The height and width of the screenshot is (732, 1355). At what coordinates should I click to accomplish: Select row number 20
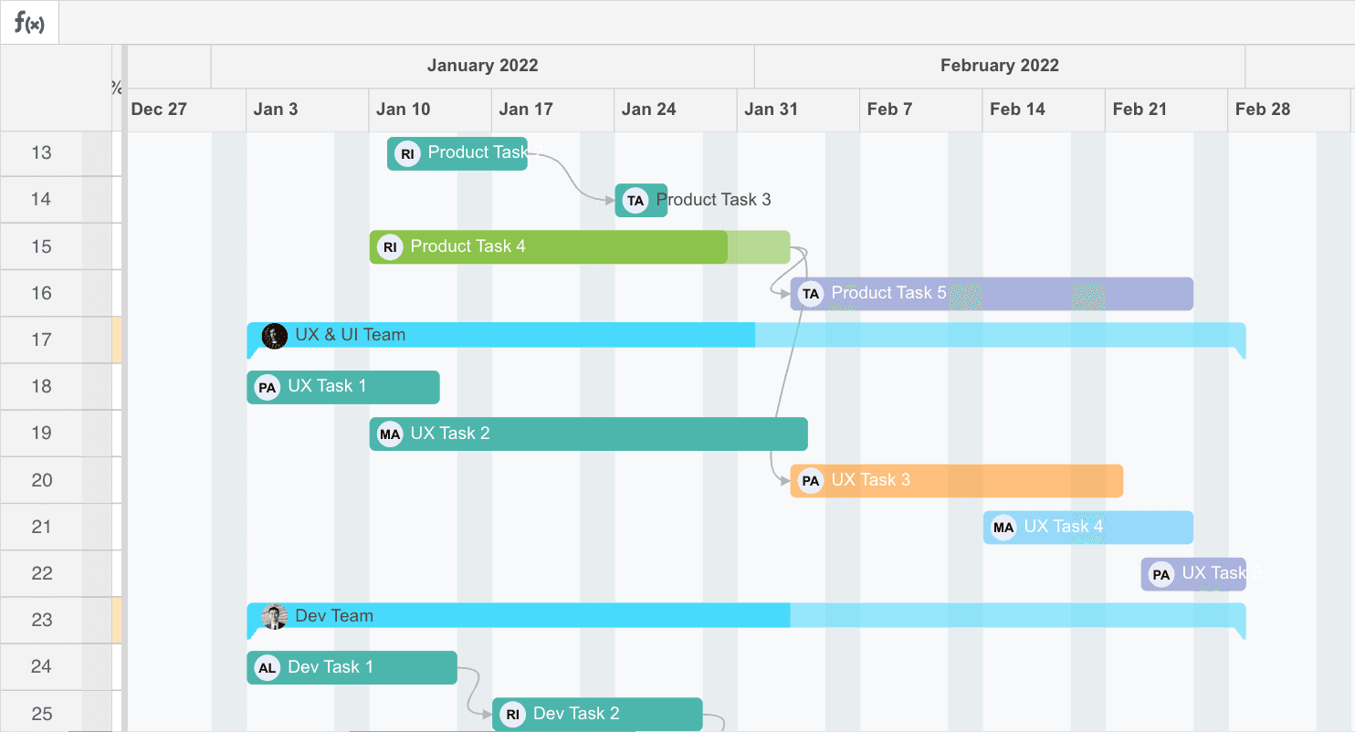pos(42,480)
